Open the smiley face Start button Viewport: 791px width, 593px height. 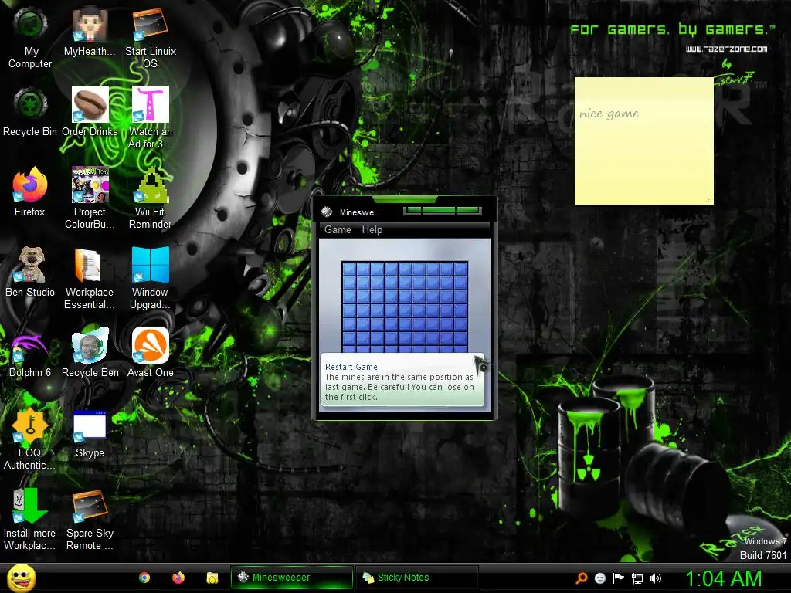(21, 578)
